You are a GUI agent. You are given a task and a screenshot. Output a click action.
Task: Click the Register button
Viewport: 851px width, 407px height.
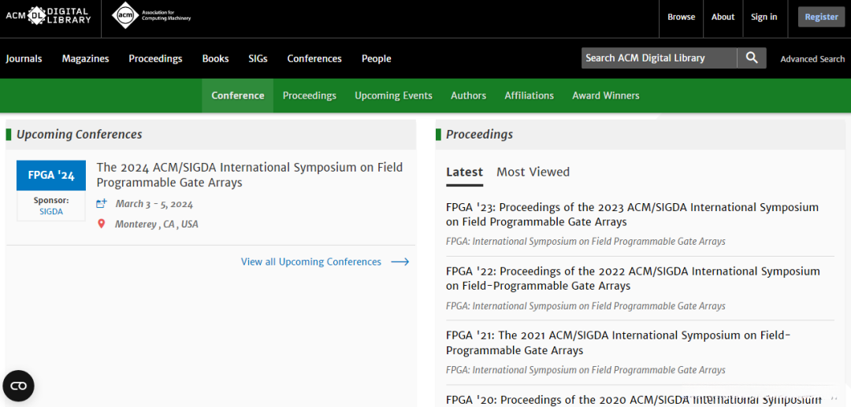tap(821, 17)
